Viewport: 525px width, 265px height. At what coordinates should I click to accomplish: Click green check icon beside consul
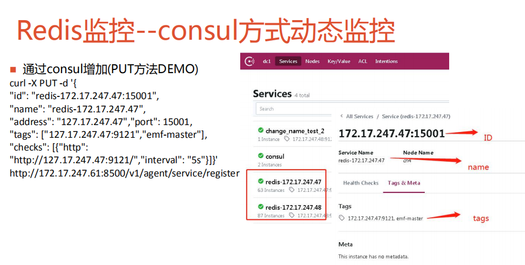click(260, 156)
